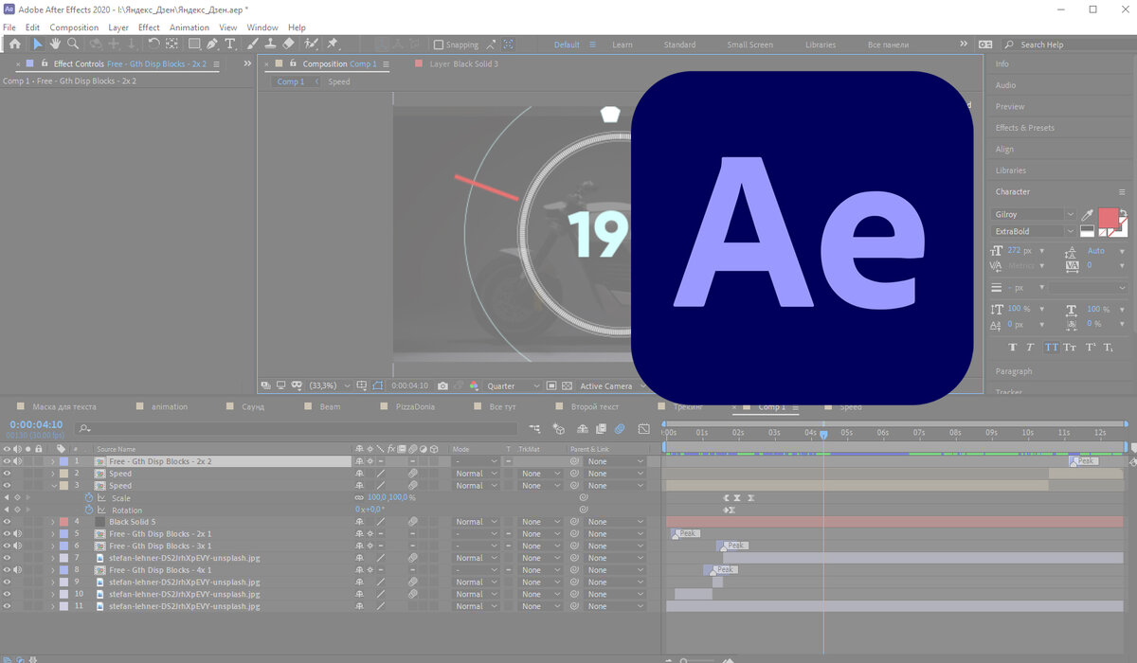Viewport: 1137px width, 663px height.
Task: Click the Search Help field
Action: 1069,45
